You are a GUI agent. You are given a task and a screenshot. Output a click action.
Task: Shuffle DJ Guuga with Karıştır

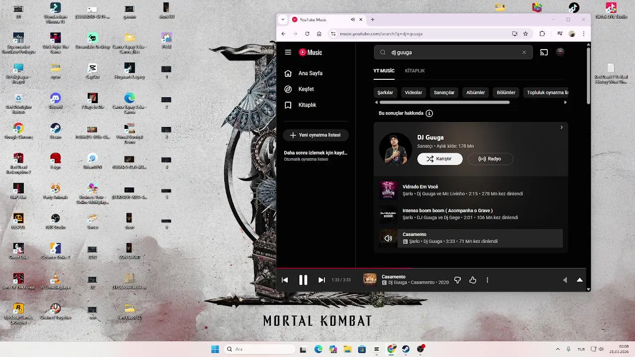[440, 159]
